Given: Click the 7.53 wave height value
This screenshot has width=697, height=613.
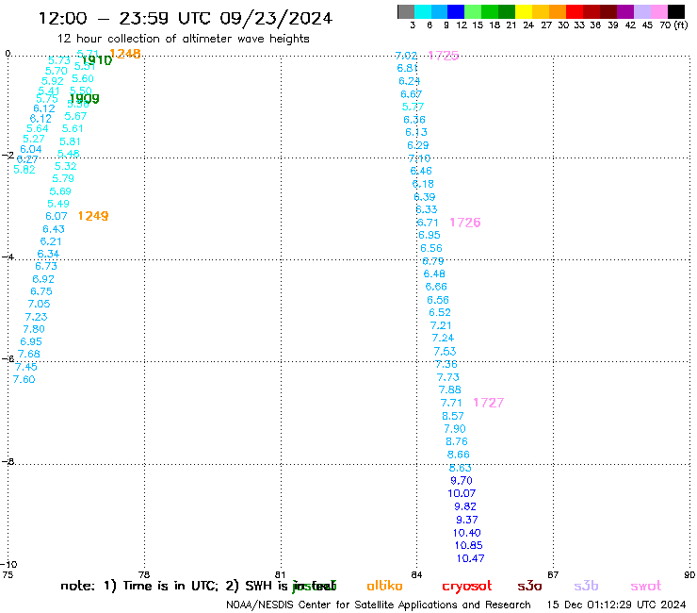Looking at the screenshot, I should (445, 352).
